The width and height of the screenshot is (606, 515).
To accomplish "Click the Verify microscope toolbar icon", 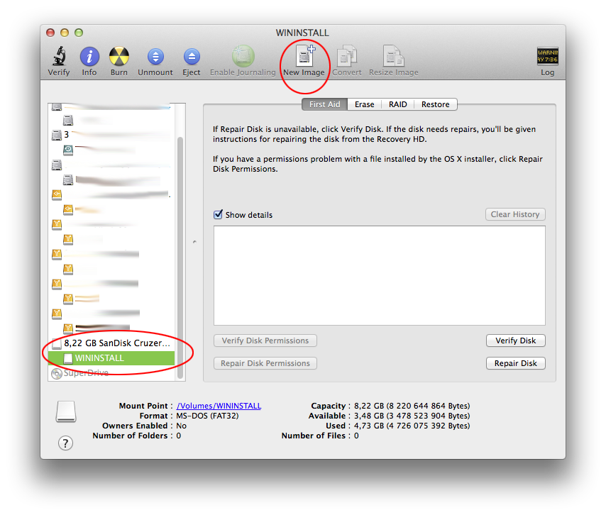I will point(59,57).
